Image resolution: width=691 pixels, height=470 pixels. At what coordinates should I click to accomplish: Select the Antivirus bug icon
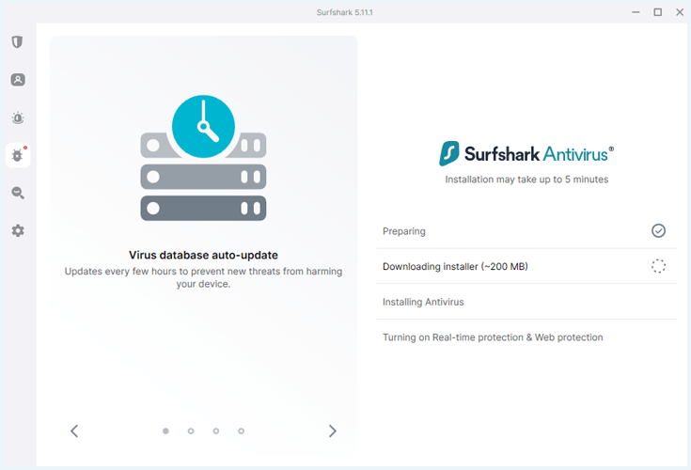click(18, 155)
